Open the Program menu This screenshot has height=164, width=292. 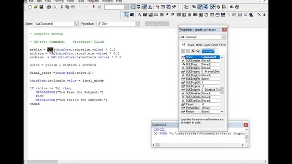click(93, 1)
